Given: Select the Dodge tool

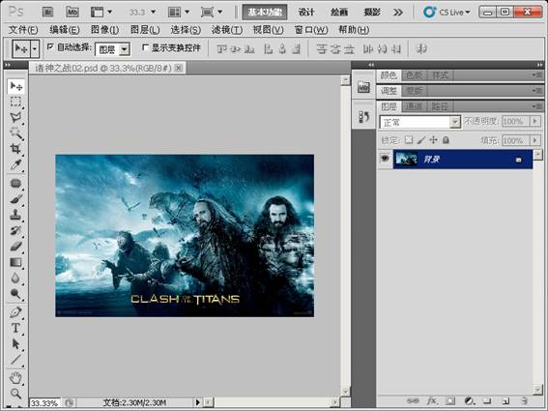Looking at the screenshot, I should click(x=15, y=294).
